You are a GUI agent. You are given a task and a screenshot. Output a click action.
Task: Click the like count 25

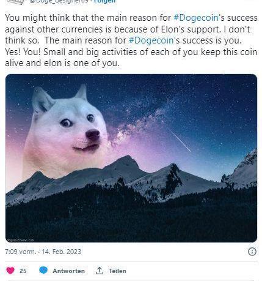coord(23,271)
